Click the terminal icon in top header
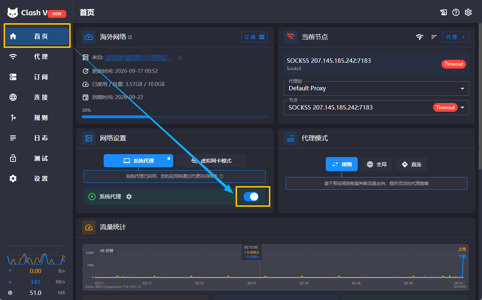The width and height of the screenshot is (482, 300). [444, 12]
